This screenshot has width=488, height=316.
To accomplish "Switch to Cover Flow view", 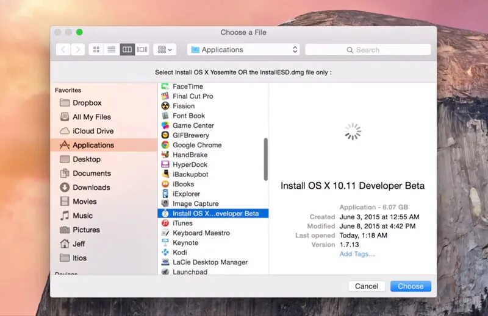I will click(142, 49).
